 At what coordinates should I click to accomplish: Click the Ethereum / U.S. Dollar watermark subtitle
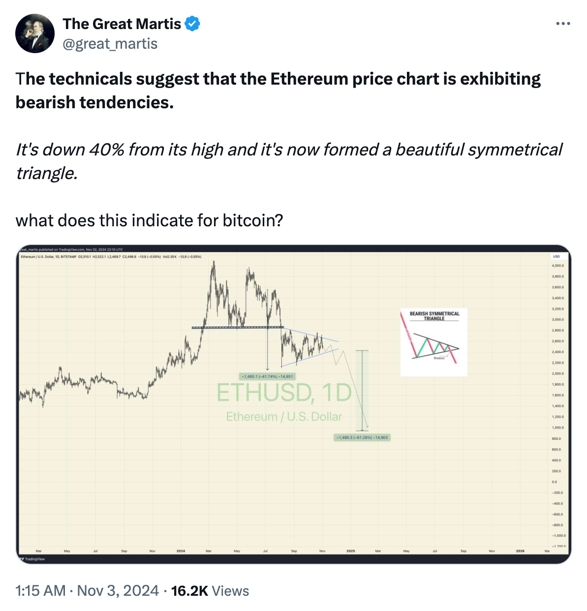(x=284, y=417)
